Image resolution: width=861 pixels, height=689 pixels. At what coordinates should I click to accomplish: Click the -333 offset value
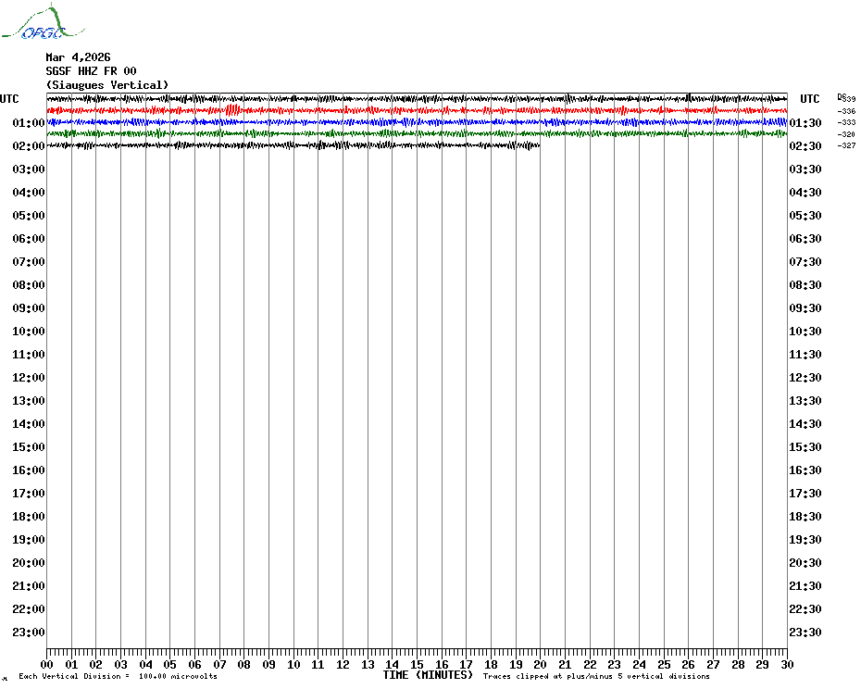tap(846, 122)
